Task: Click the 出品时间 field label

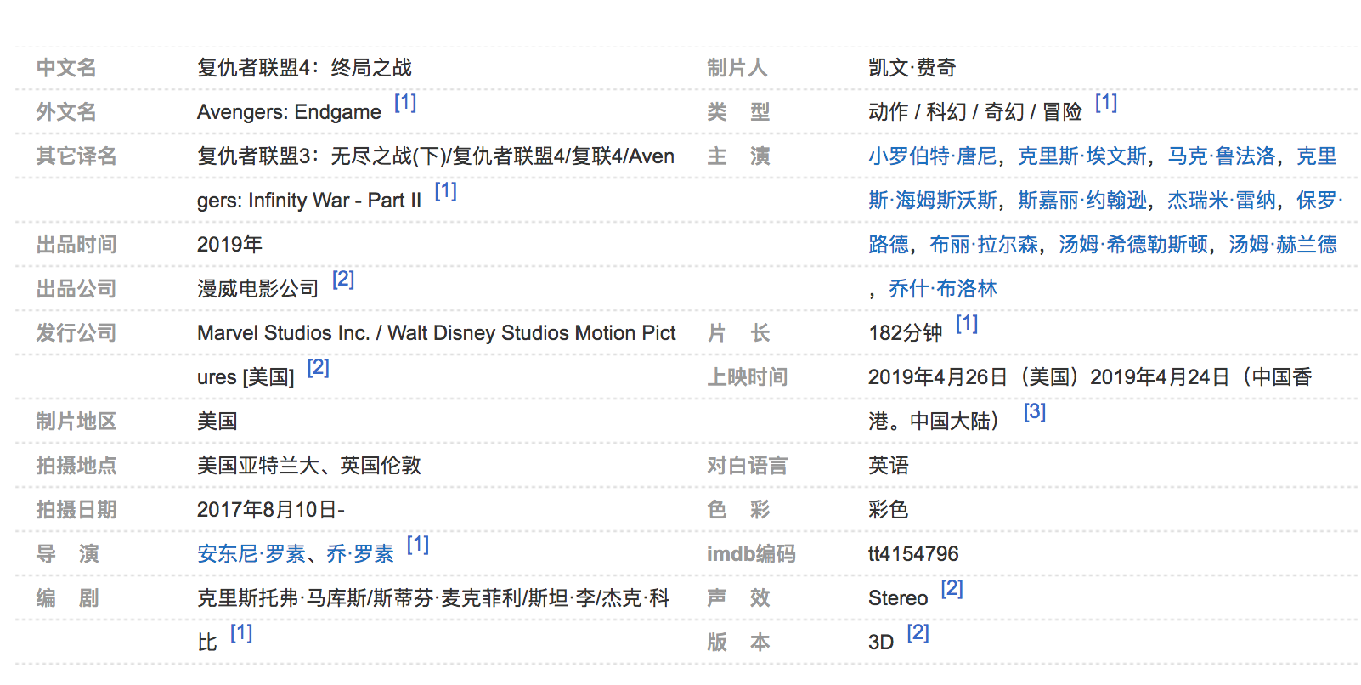Action: click(76, 245)
